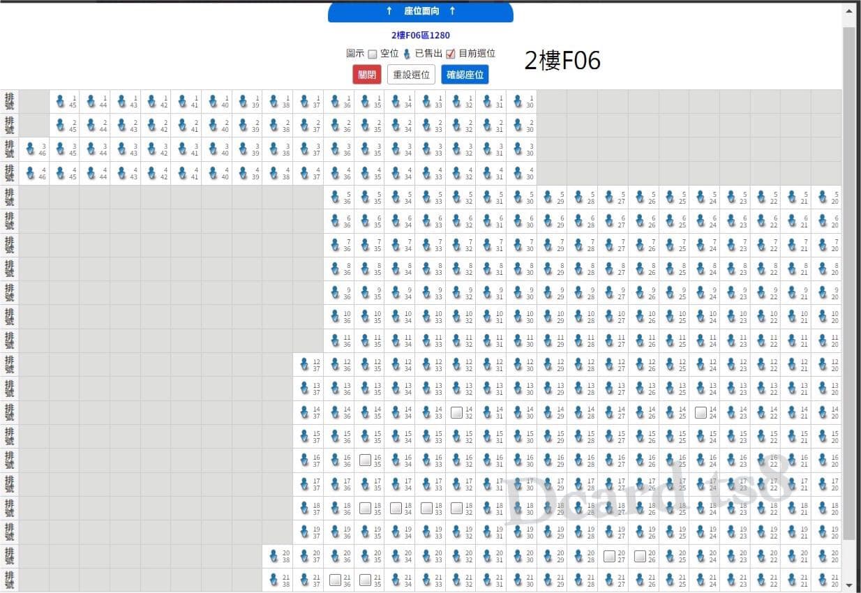The height and width of the screenshot is (593, 861).
Task: Click sold seat icon row 8 number 28
Action: 579,269
